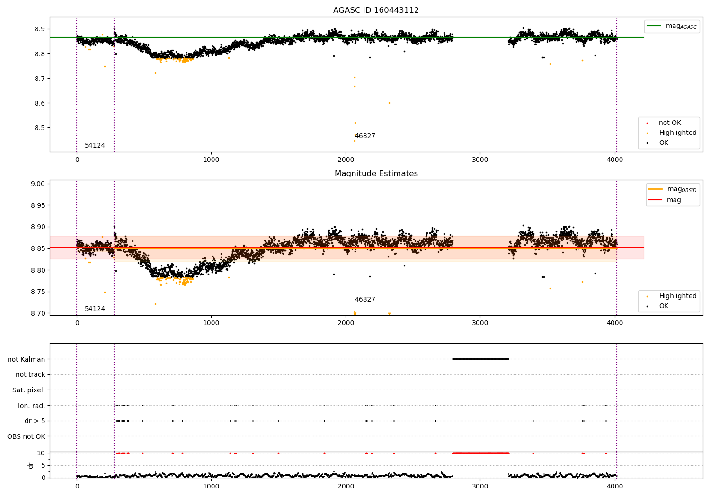Click the "Sat. pixel." row label

click(29, 390)
